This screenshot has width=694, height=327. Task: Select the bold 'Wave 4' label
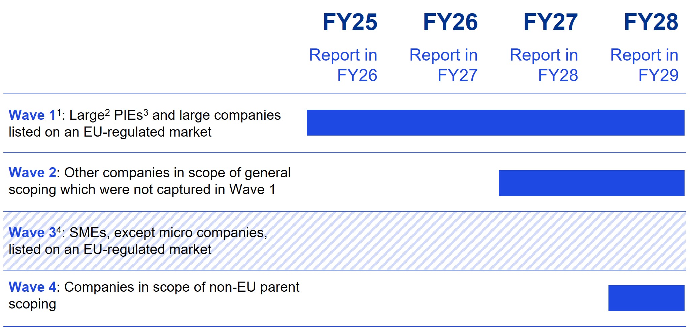point(32,287)
